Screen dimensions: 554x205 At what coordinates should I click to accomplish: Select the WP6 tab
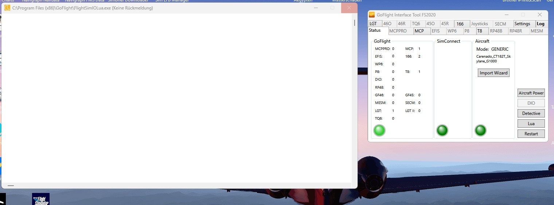coord(454,31)
